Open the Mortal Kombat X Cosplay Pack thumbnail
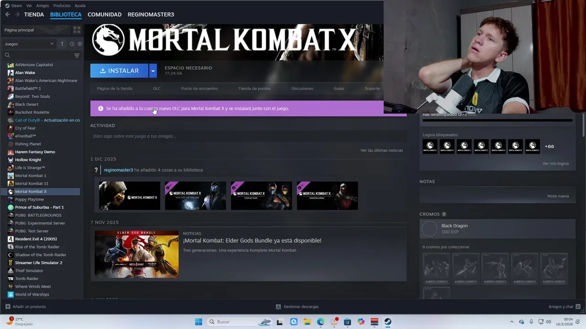The height and width of the screenshot is (329, 586). pyautogui.click(x=261, y=196)
